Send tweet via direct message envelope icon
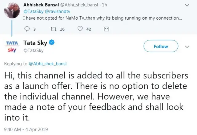 coord(106,29)
